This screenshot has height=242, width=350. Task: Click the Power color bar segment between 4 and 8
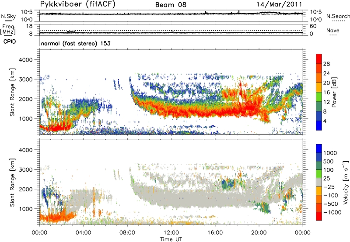(319, 116)
